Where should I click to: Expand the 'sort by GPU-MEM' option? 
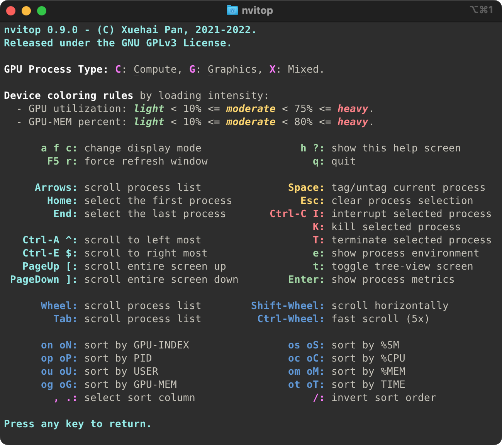[109, 384]
